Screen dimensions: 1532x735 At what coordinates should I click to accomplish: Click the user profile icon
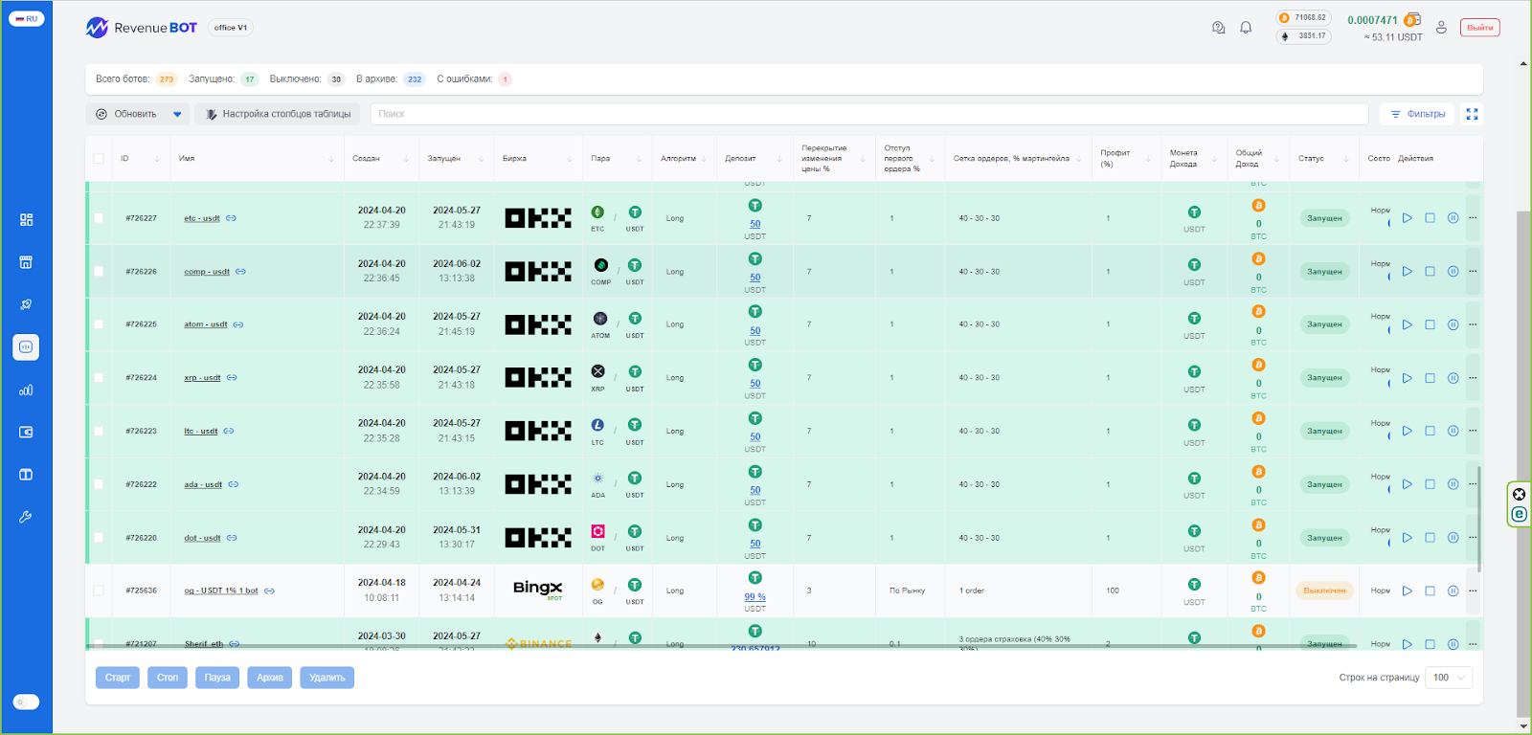(1441, 28)
